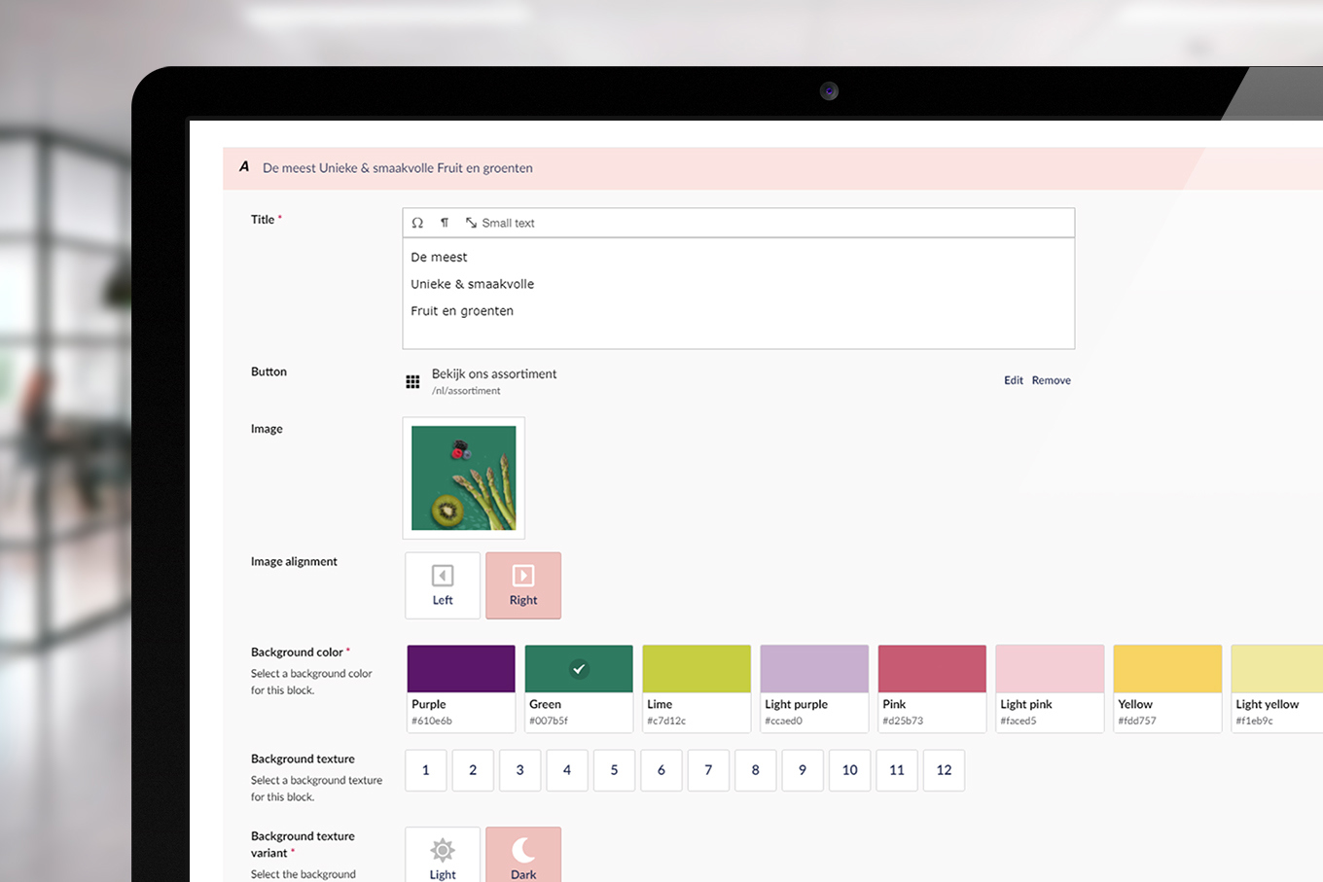Choose the Light texture variant with the sun icon
Screen dimensions: 1323x882
coord(443,856)
